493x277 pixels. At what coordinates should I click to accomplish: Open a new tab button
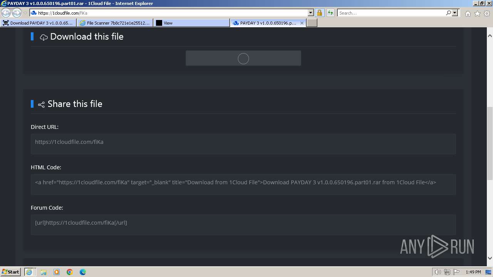click(312, 23)
